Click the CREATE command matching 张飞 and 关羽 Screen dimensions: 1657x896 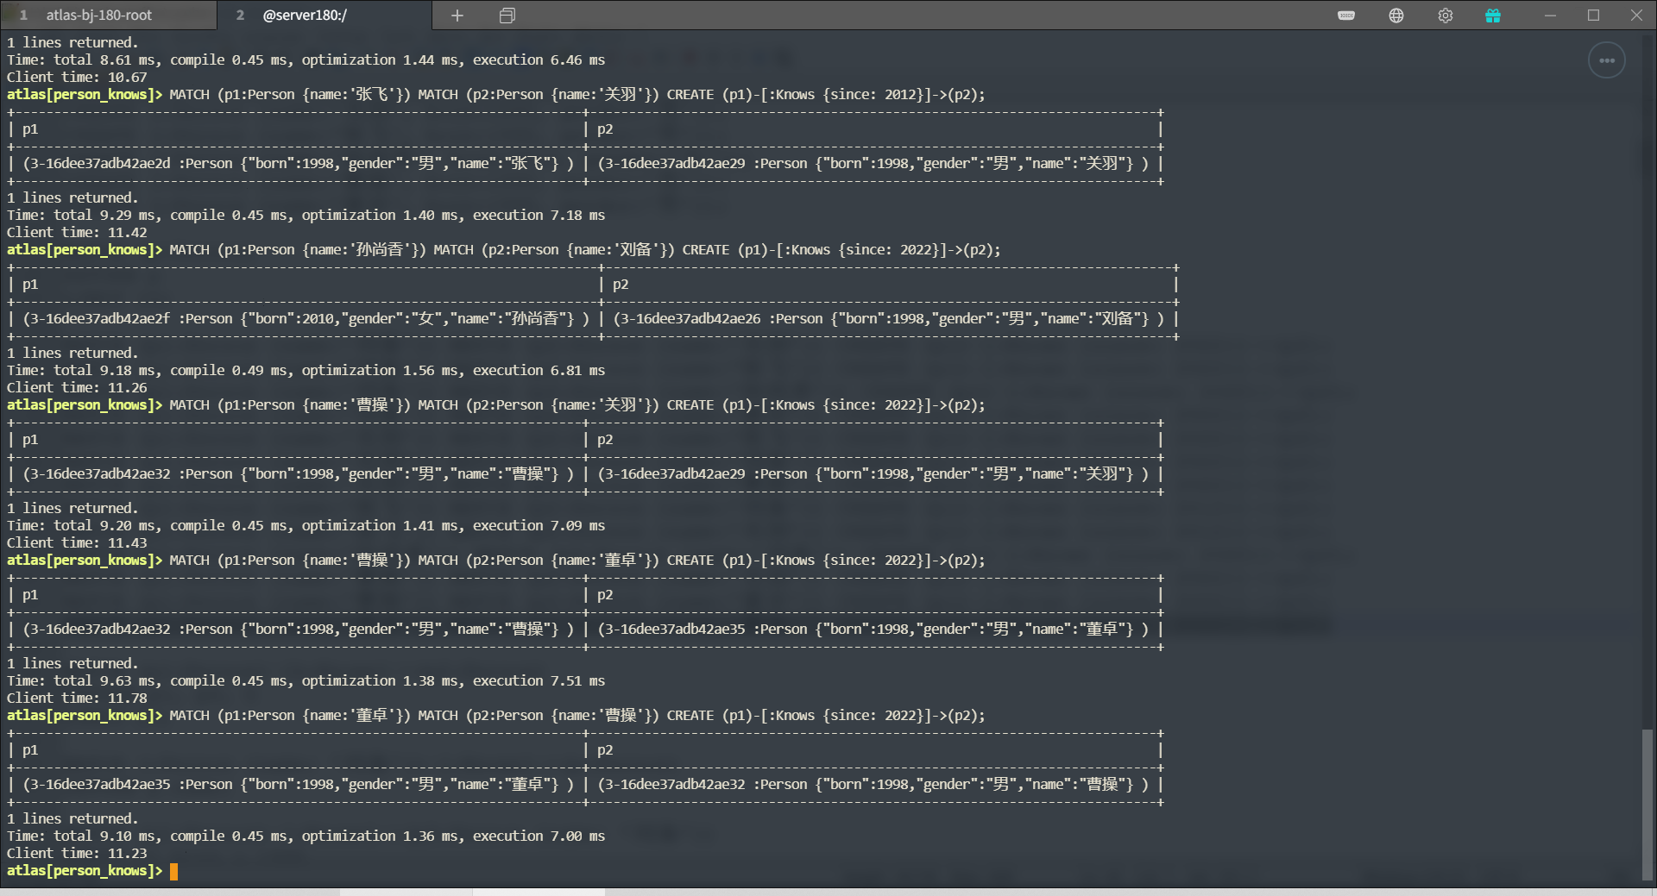[x=576, y=95]
